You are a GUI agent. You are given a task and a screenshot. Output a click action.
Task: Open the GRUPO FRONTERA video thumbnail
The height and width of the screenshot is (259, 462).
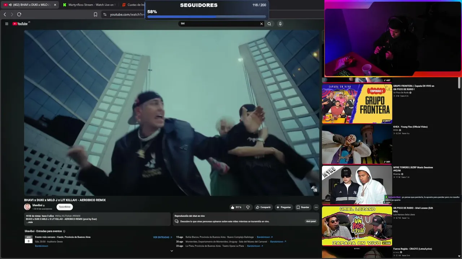click(x=357, y=104)
